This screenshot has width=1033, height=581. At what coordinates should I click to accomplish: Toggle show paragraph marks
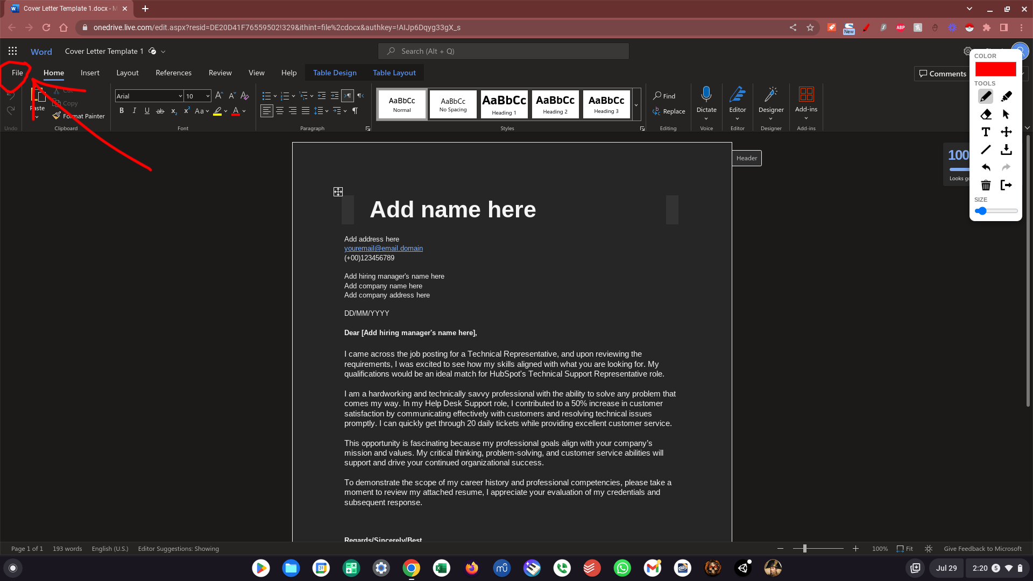(355, 111)
